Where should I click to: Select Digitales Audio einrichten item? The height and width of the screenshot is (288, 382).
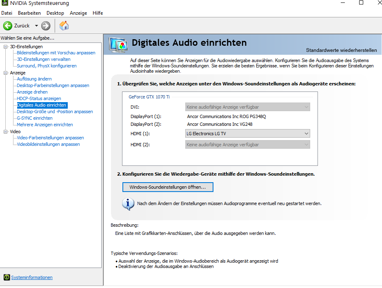click(x=42, y=105)
